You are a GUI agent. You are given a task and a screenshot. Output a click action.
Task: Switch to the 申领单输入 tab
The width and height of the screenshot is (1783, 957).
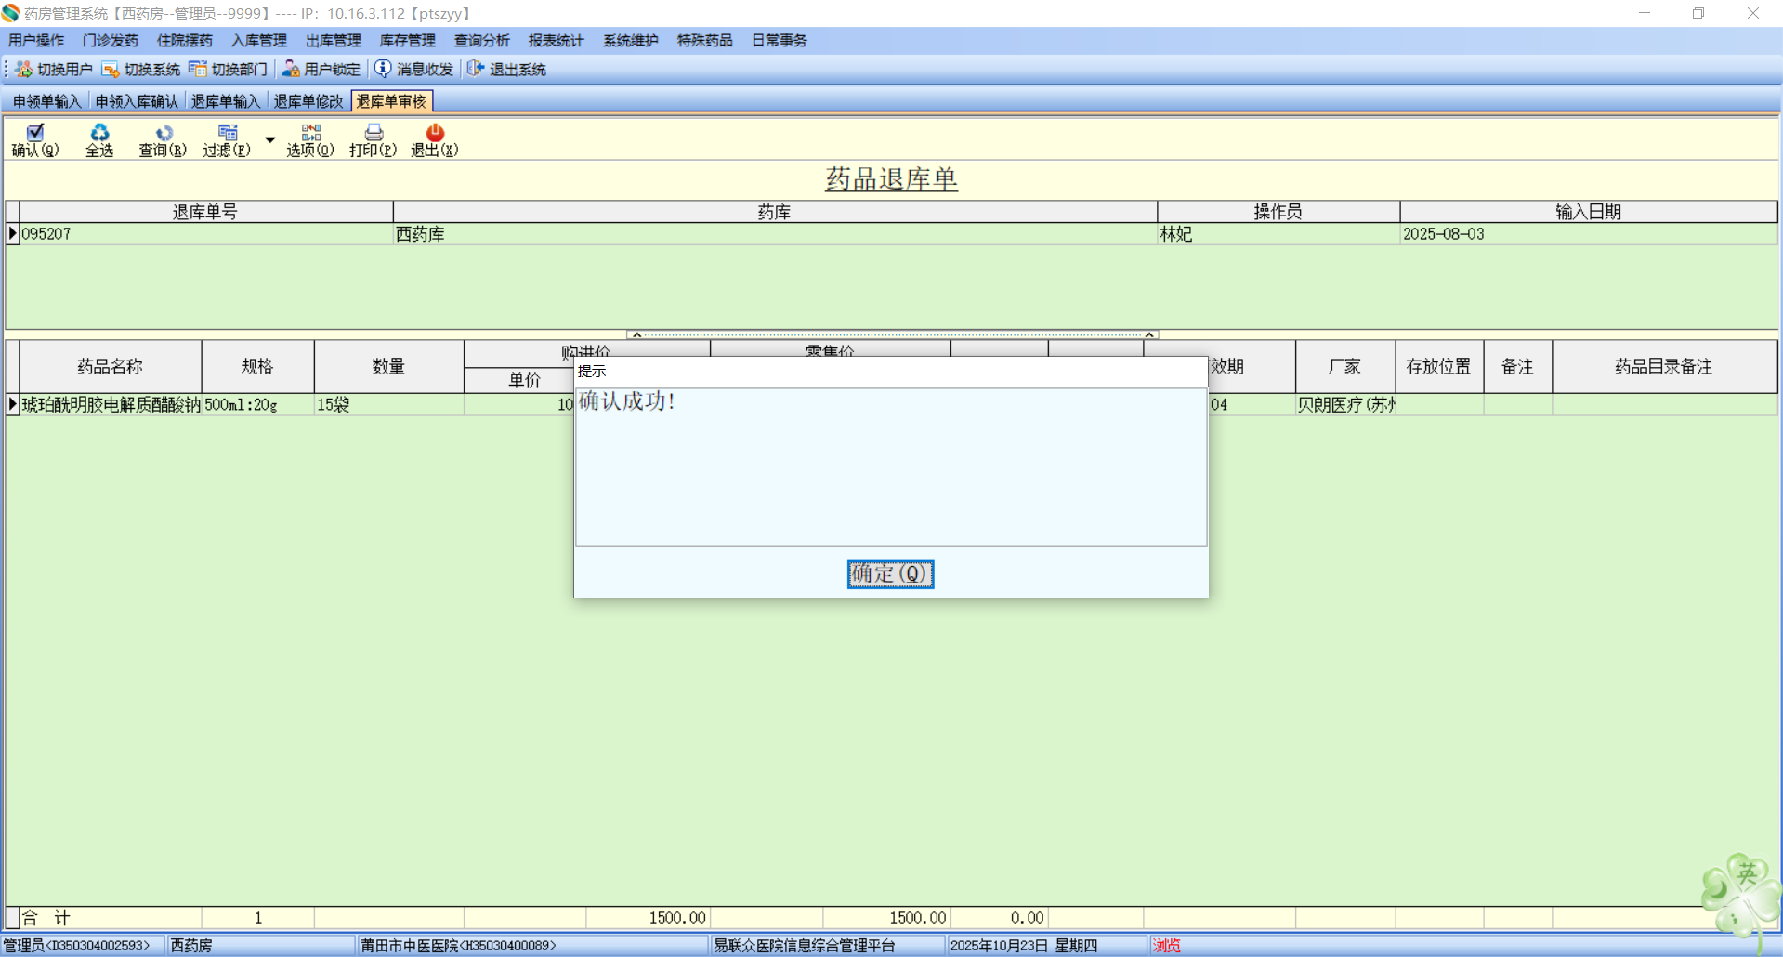(47, 101)
